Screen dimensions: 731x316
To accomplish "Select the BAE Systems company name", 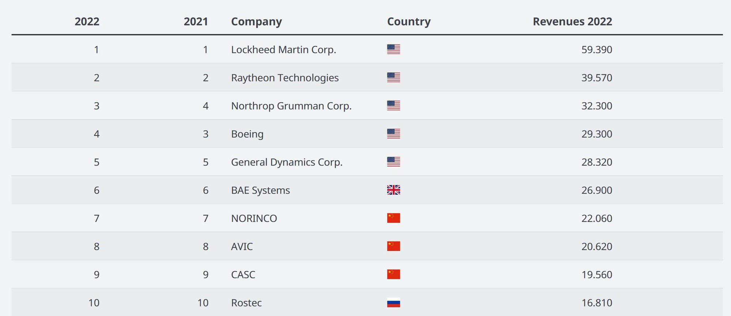I will click(x=261, y=190).
